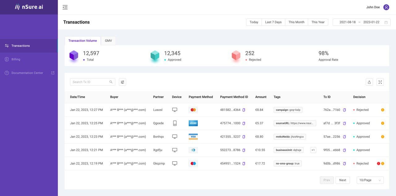Click the collapse sidebar icon near the logo

(65, 7)
